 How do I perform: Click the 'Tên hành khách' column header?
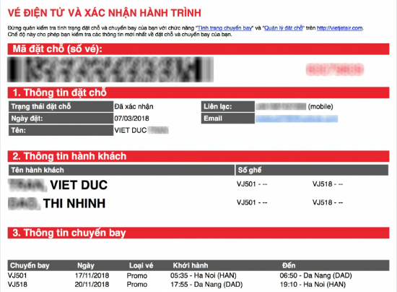pos(121,170)
